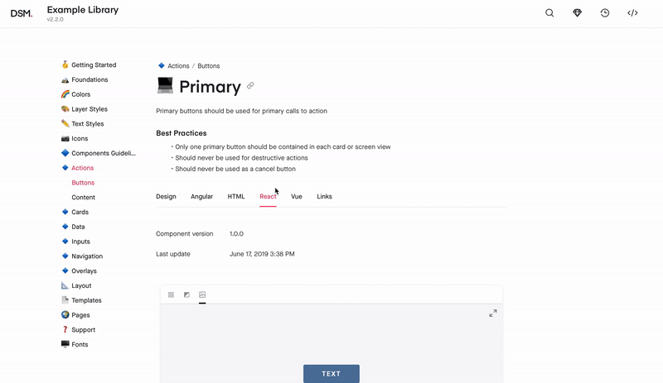The width and height of the screenshot is (663, 383).
Task: Switch to the Vue tab
Action: tap(297, 196)
